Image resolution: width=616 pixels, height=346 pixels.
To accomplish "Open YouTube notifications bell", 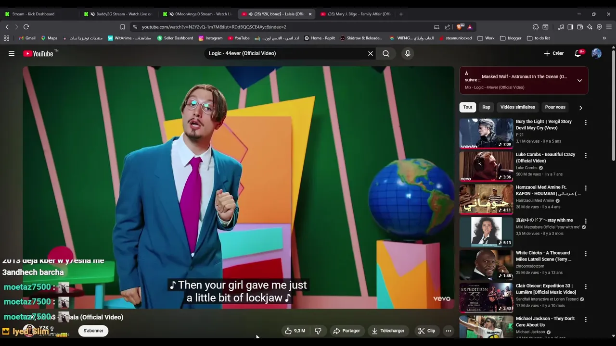I will click(x=578, y=53).
